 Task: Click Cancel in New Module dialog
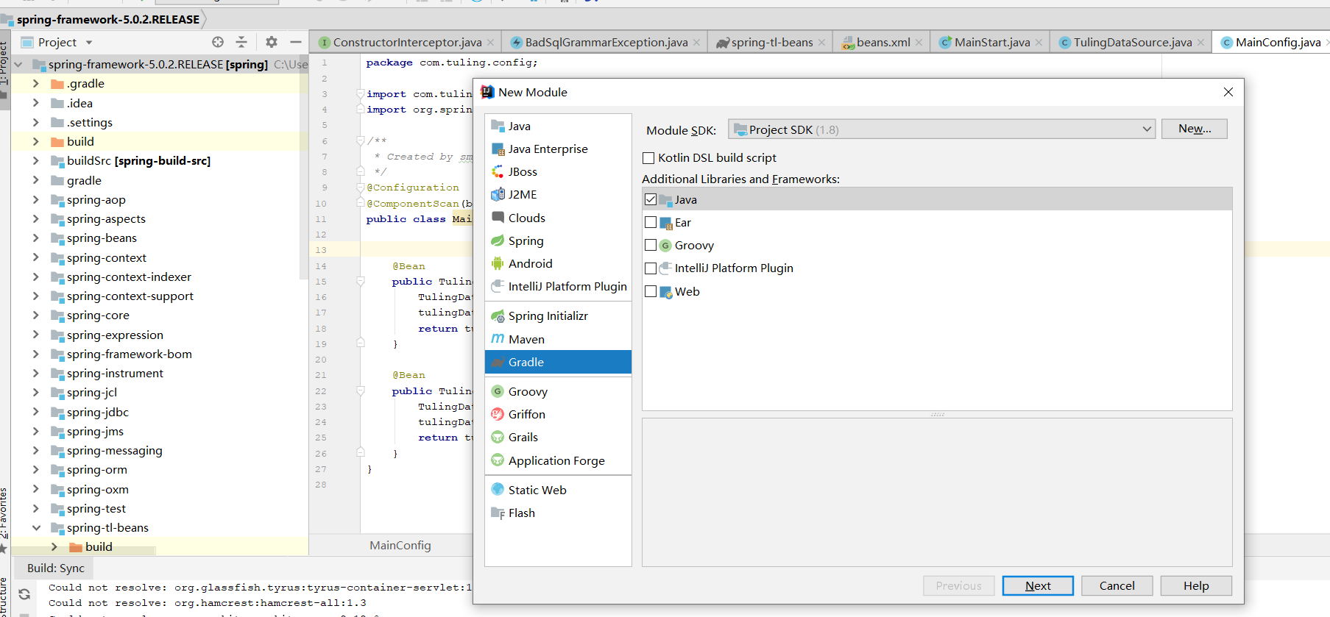[1117, 585]
